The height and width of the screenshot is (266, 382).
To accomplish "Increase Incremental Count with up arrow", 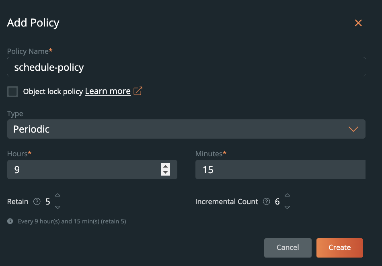I will pyautogui.click(x=287, y=195).
